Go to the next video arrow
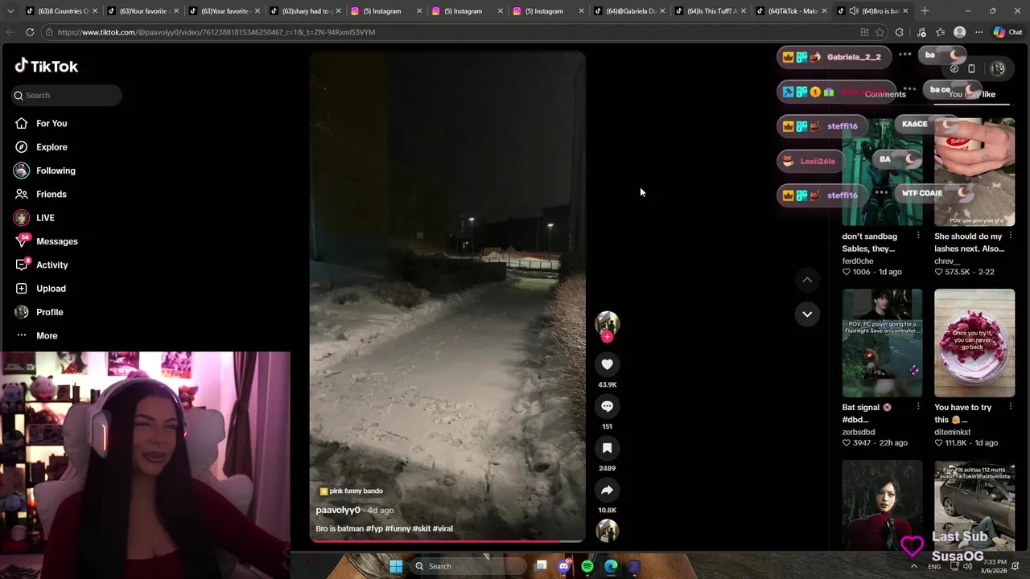This screenshot has width=1030, height=579. 807,314
